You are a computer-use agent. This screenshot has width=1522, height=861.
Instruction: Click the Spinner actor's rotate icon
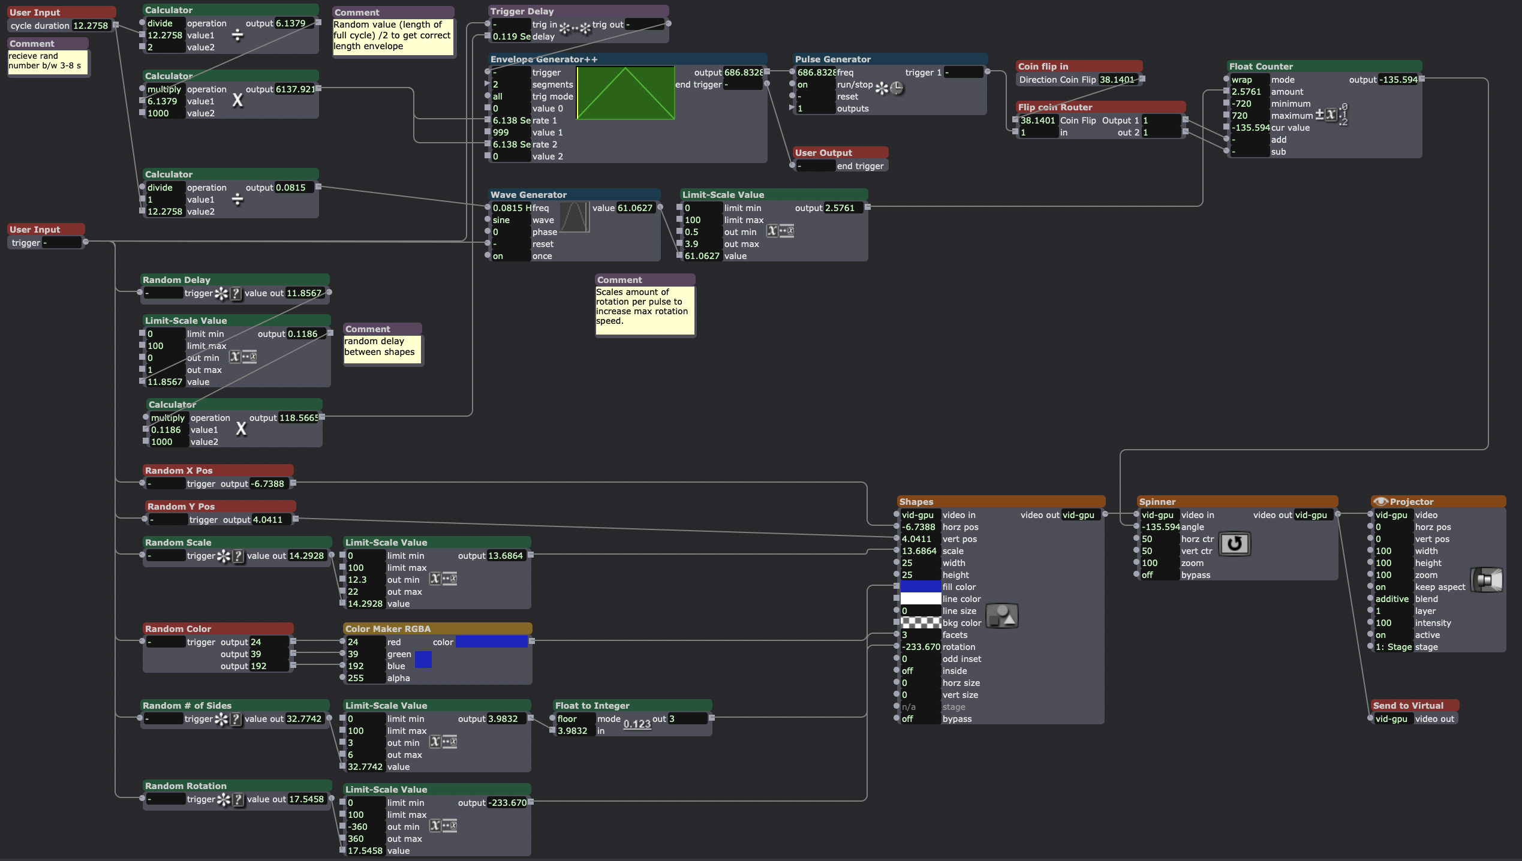pyautogui.click(x=1234, y=544)
